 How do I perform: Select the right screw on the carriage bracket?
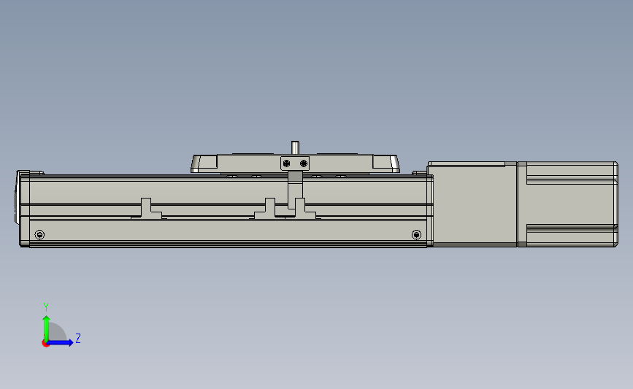[x=304, y=163]
